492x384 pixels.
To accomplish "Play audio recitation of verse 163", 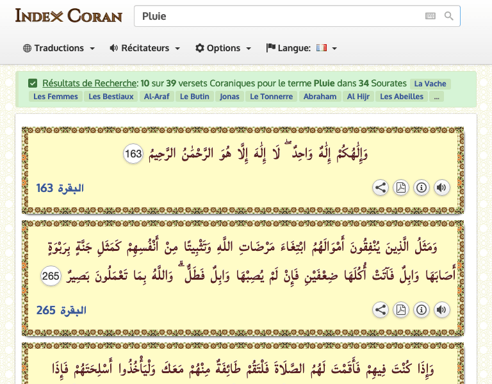I will (x=441, y=188).
